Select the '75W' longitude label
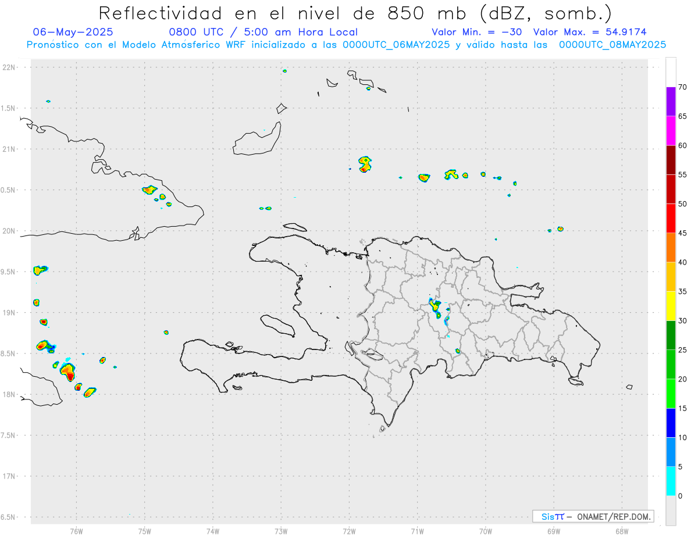This screenshot has width=698, height=539. (144, 531)
